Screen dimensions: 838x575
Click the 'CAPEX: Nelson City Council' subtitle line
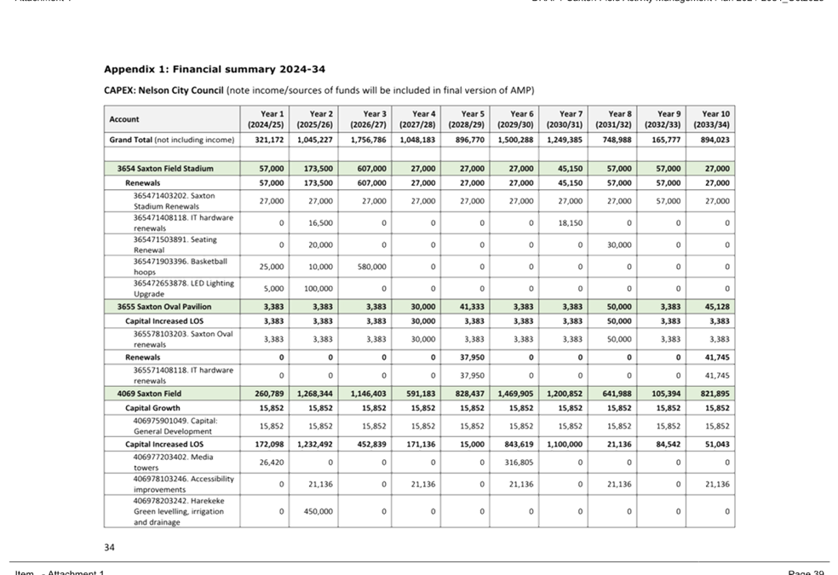point(319,90)
